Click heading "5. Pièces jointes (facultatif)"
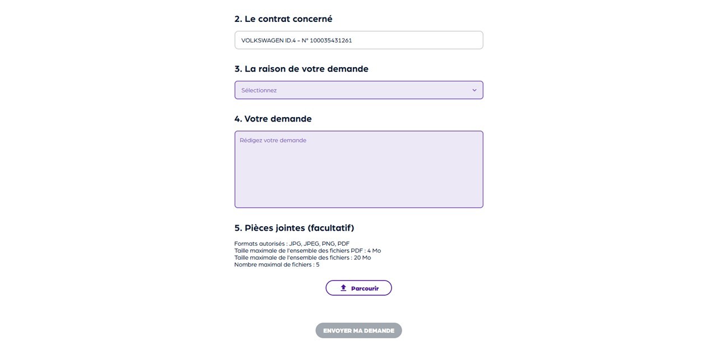718x345 pixels. point(294,228)
